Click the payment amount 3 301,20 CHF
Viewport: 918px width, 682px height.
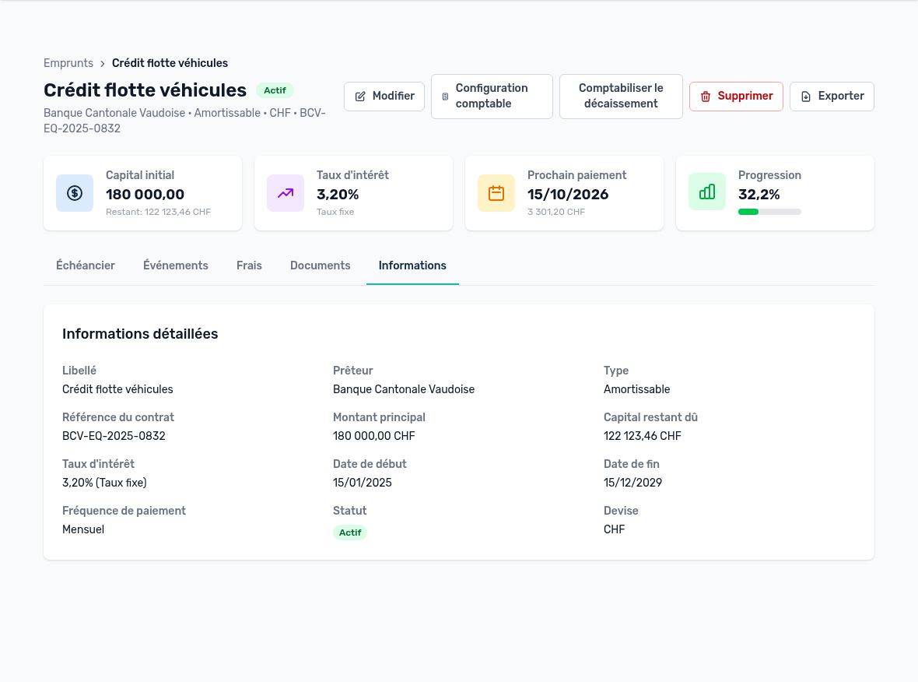556,212
